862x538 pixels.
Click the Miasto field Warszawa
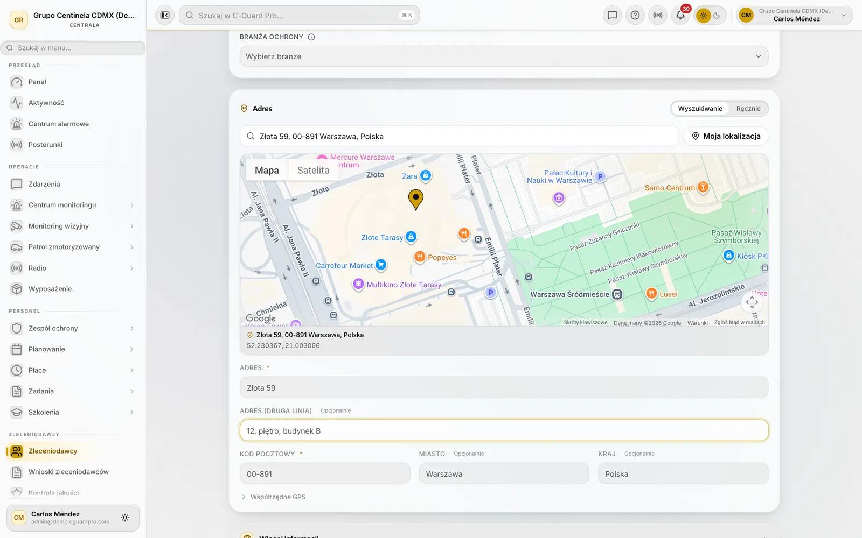tap(504, 474)
